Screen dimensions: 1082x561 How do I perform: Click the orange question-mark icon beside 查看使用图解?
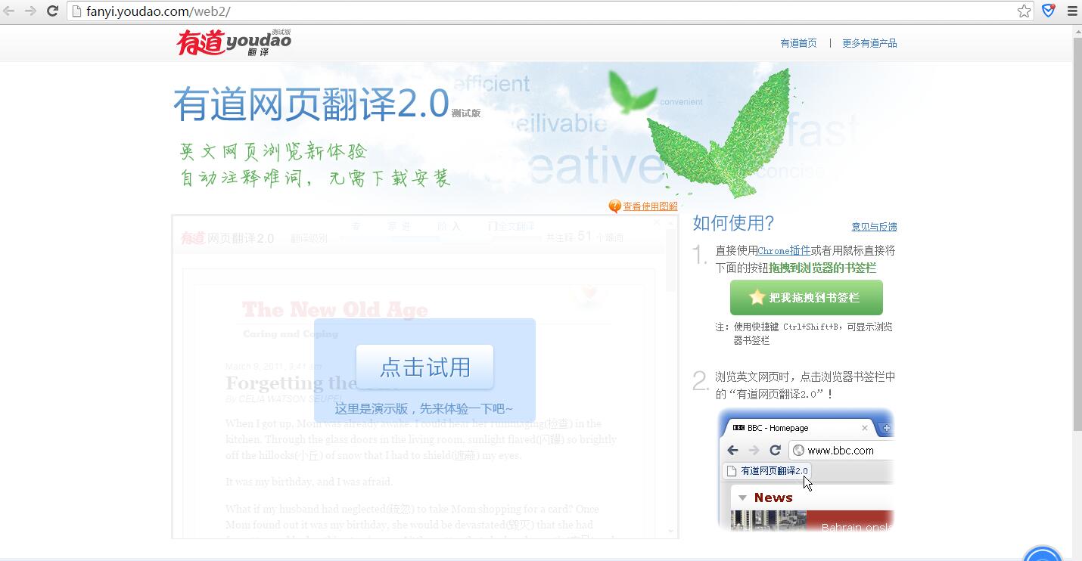tap(614, 206)
